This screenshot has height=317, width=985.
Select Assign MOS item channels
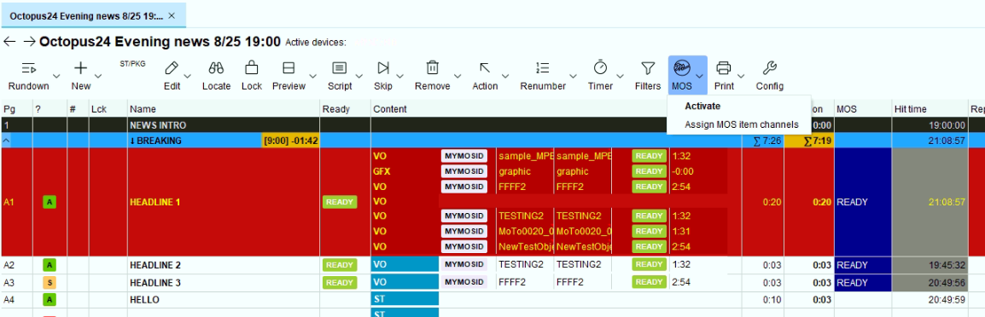(x=741, y=124)
